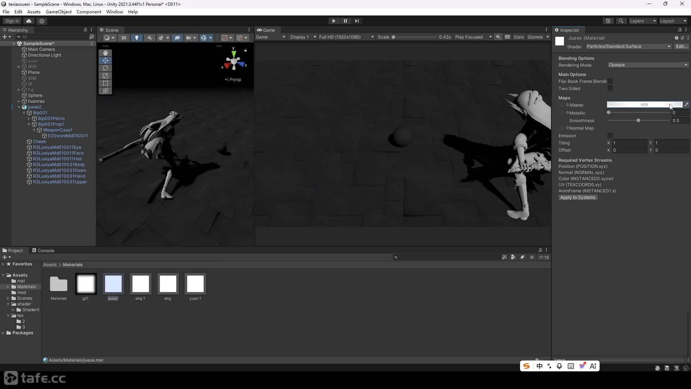The width and height of the screenshot is (691, 389).
Task: Toggle the 2D scene view mode
Action: pos(123,37)
